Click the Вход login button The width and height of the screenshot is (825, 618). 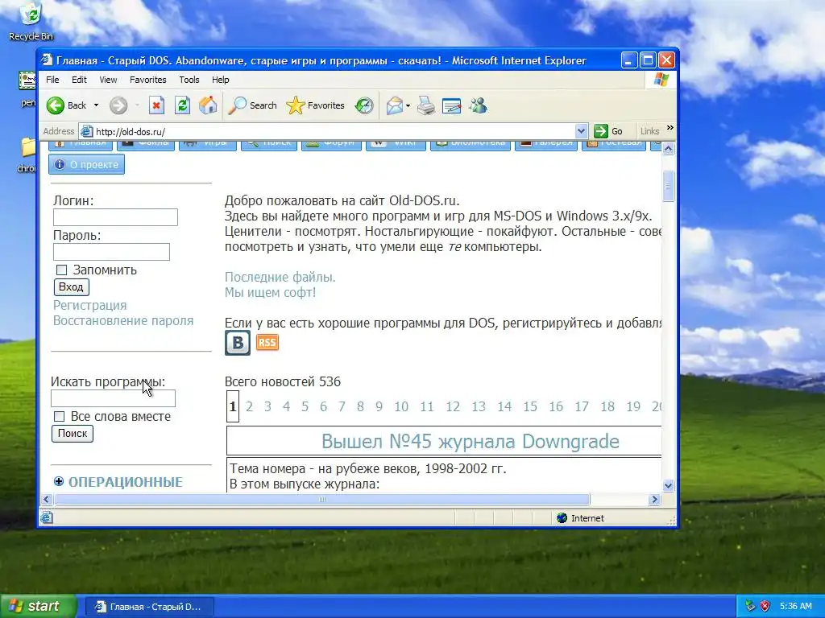(72, 287)
